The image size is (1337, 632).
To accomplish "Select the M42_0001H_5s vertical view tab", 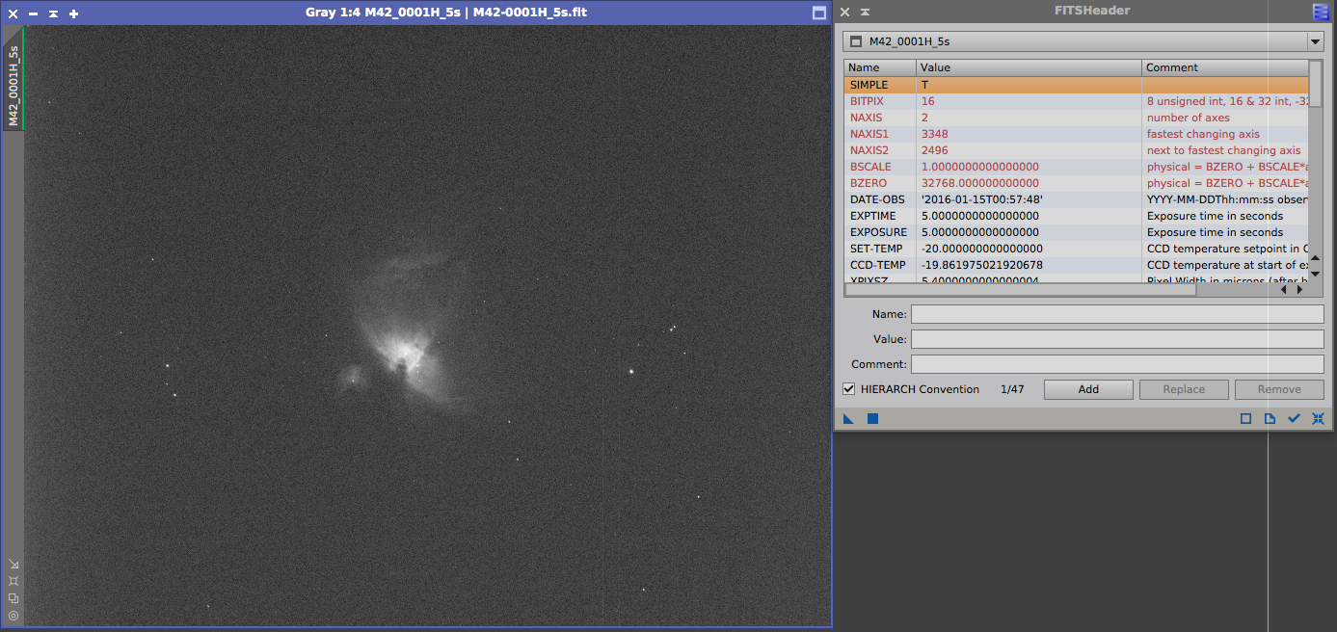I will pyautogui.click(x=13, y=79).
